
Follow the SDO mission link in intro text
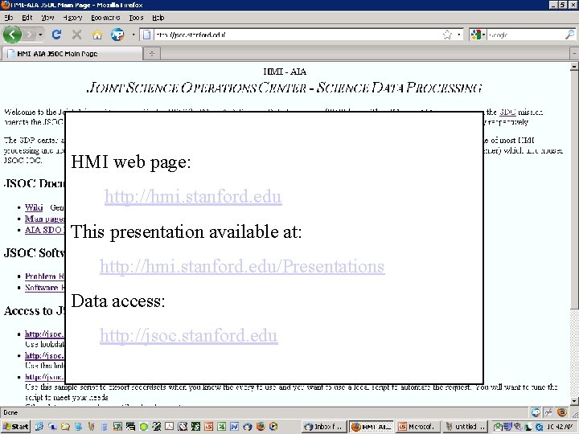507,113
